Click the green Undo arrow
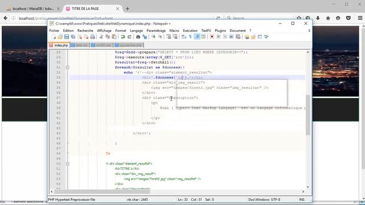 coord(123,36)
